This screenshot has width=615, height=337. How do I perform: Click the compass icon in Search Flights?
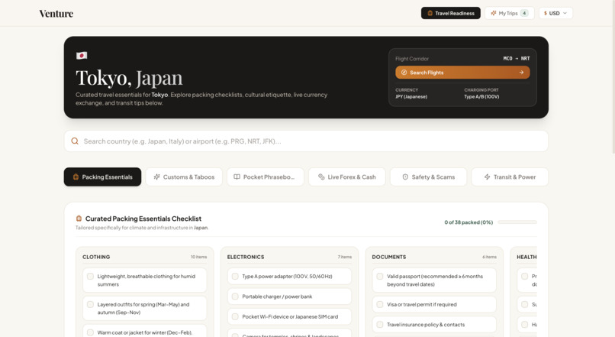tap(404, 73)
